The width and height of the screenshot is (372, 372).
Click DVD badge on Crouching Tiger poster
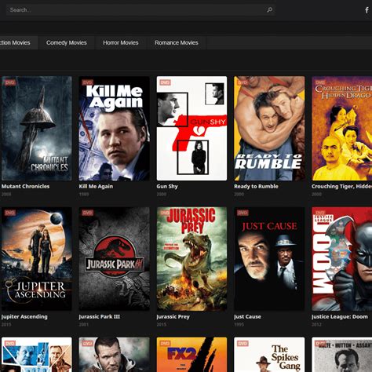click(320, 82)
